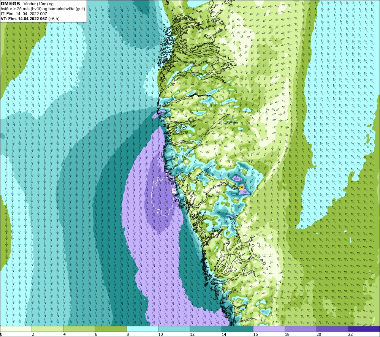This screenshot has height=337, width=380.
Task: Pick the dark teal 14–16 m/s legend swatch
Action: 237,329
